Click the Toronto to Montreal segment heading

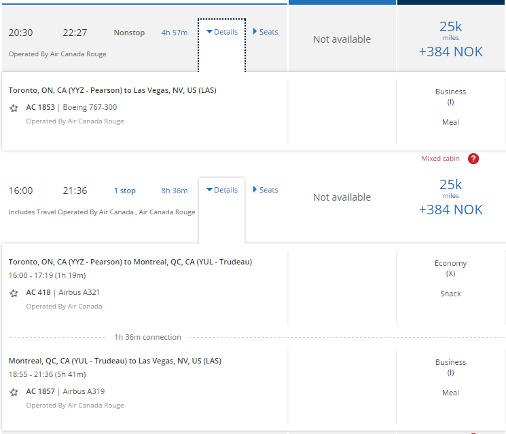point(130,262)
